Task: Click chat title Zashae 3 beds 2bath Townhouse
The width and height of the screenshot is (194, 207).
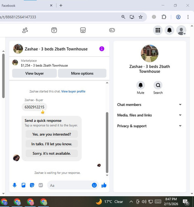Action: pyautogui.click(x=56, y=49)
